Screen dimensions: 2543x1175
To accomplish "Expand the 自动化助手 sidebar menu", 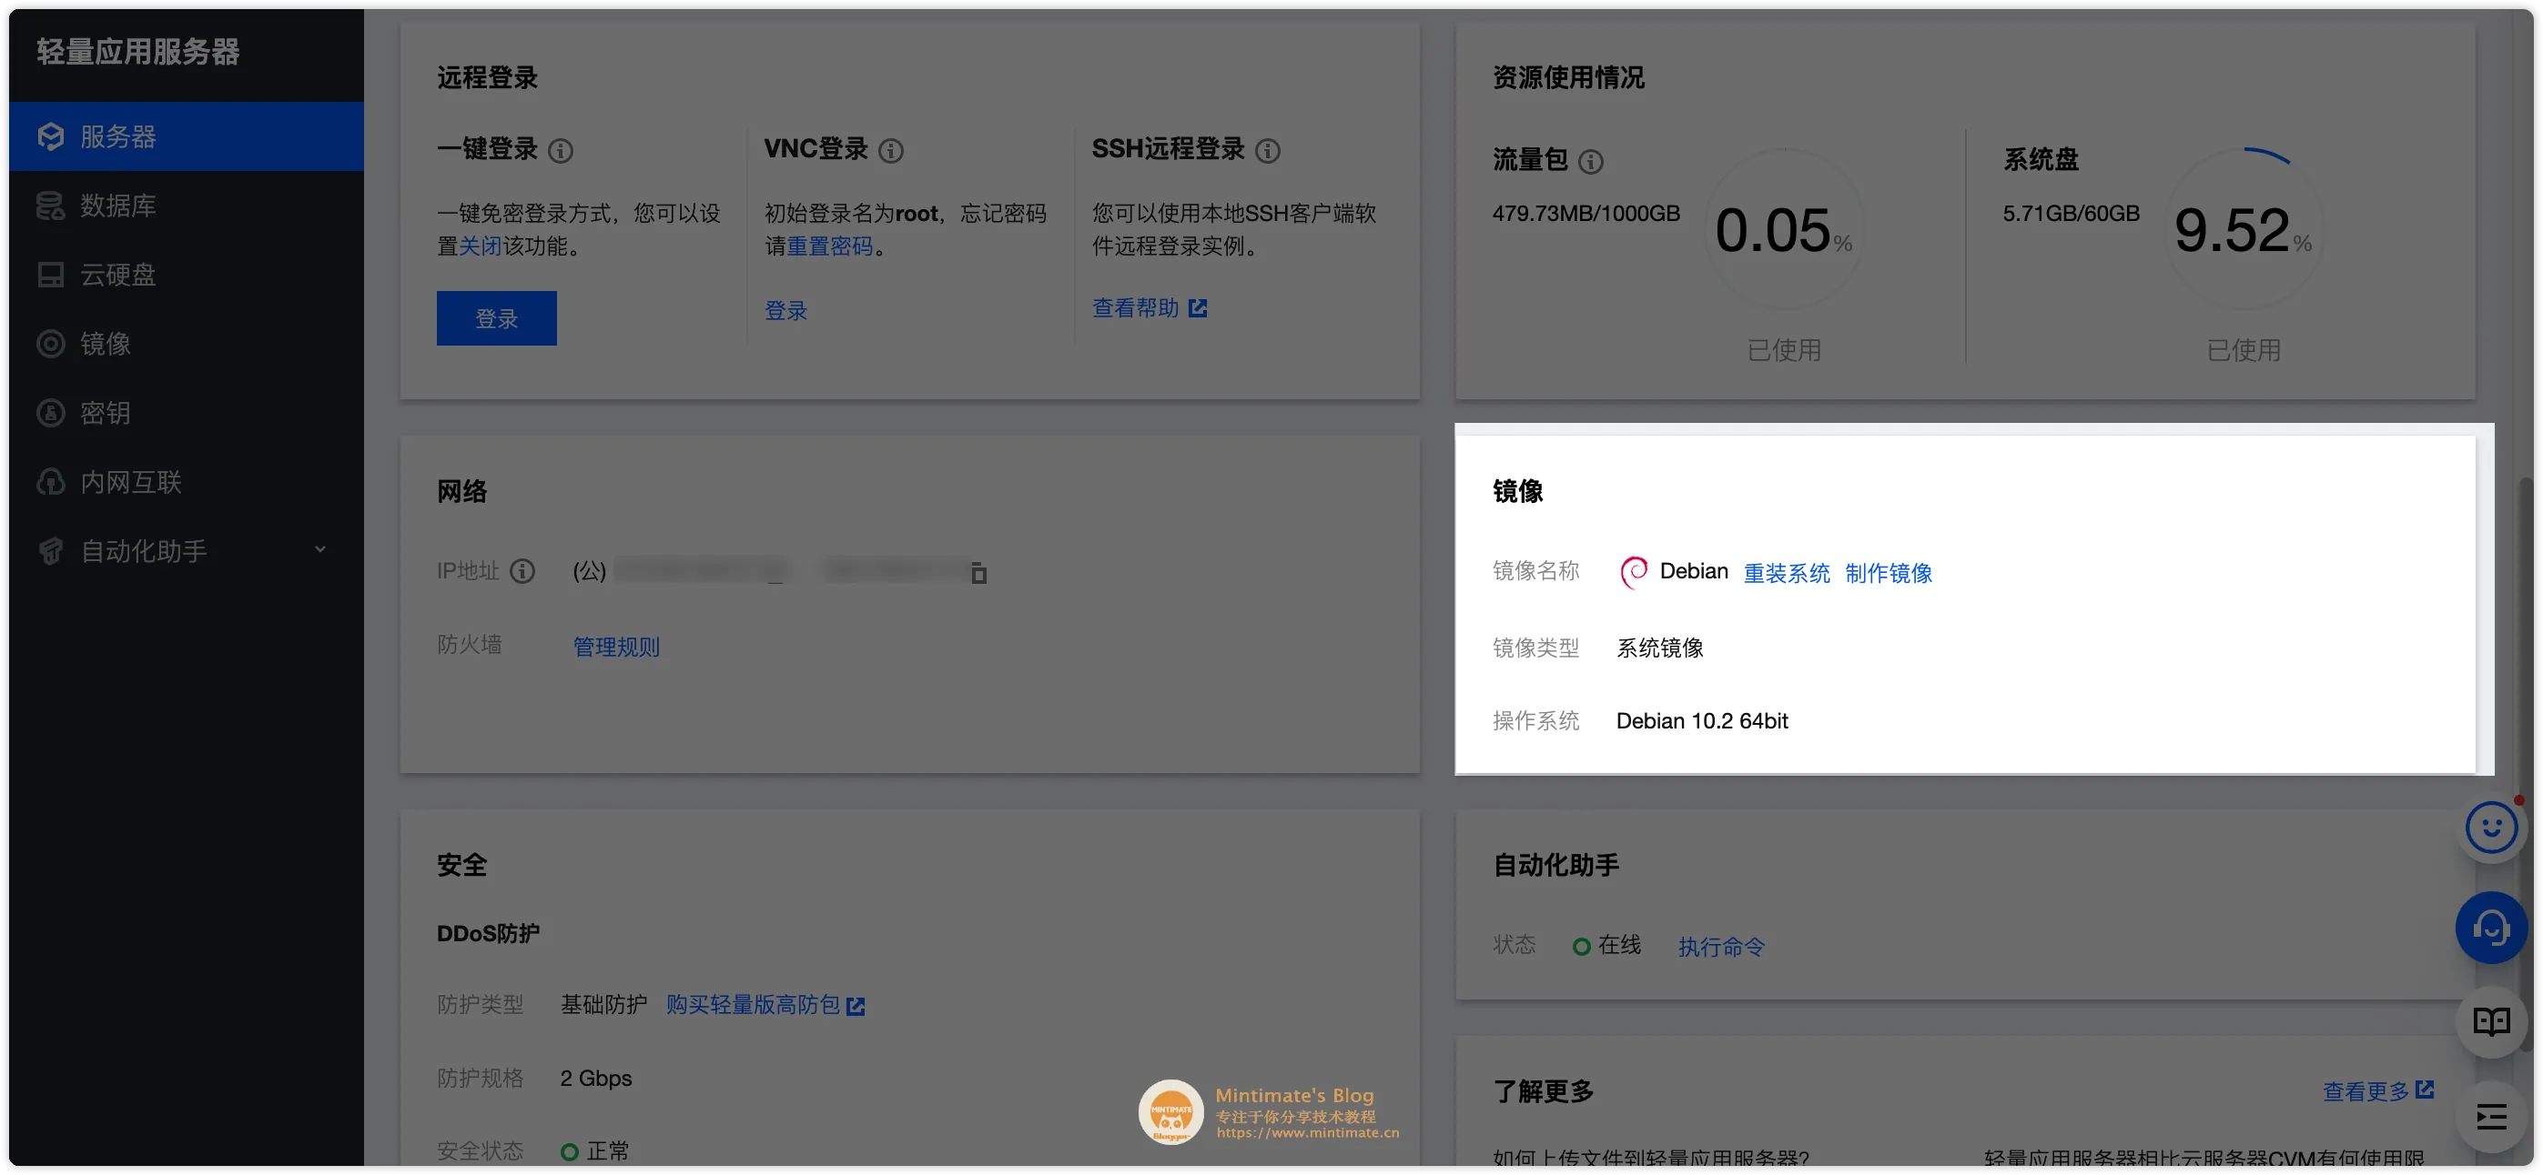I will 186,550.
